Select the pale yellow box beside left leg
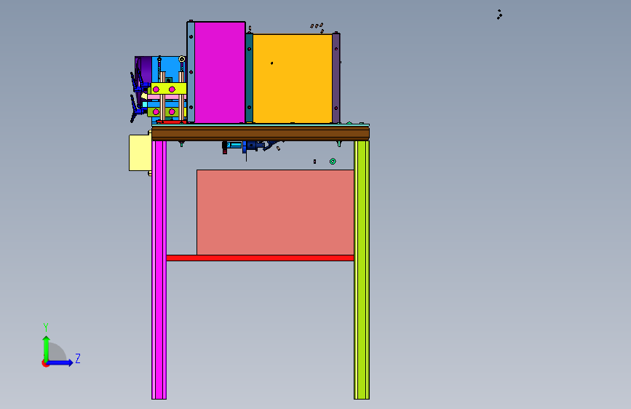This screenshot has width=631, height=409. click(140, 153)
